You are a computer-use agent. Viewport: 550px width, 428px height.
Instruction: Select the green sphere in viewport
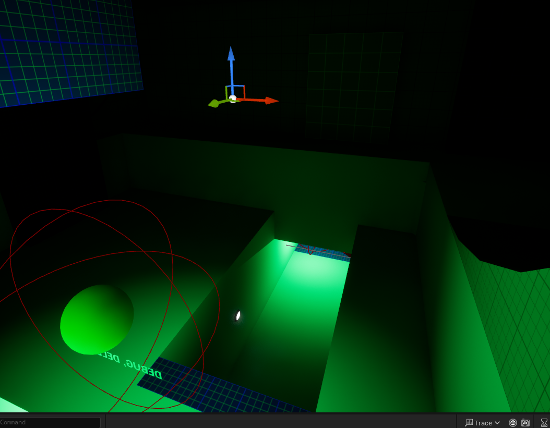[97, 320]
